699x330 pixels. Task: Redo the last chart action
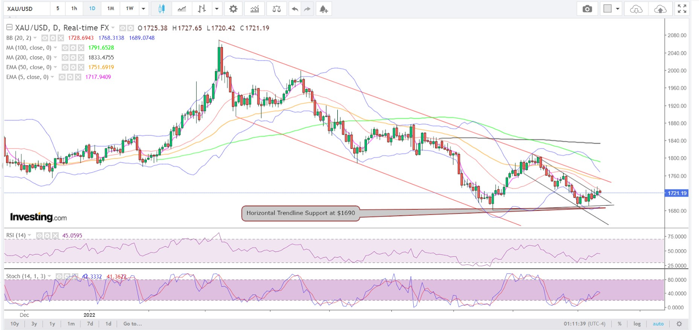308,9
